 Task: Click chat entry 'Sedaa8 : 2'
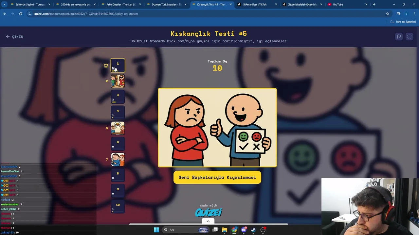(x=7, y=199)
